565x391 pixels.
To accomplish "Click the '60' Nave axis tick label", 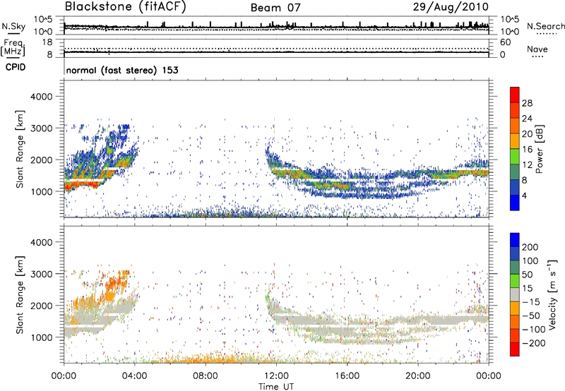I will tap(505, 42).
